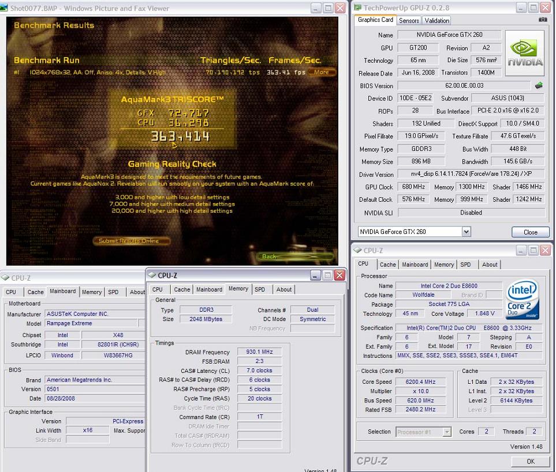
Task: Open the Memory tab in right CPU-Z window
Action: [x=444, y=265]
